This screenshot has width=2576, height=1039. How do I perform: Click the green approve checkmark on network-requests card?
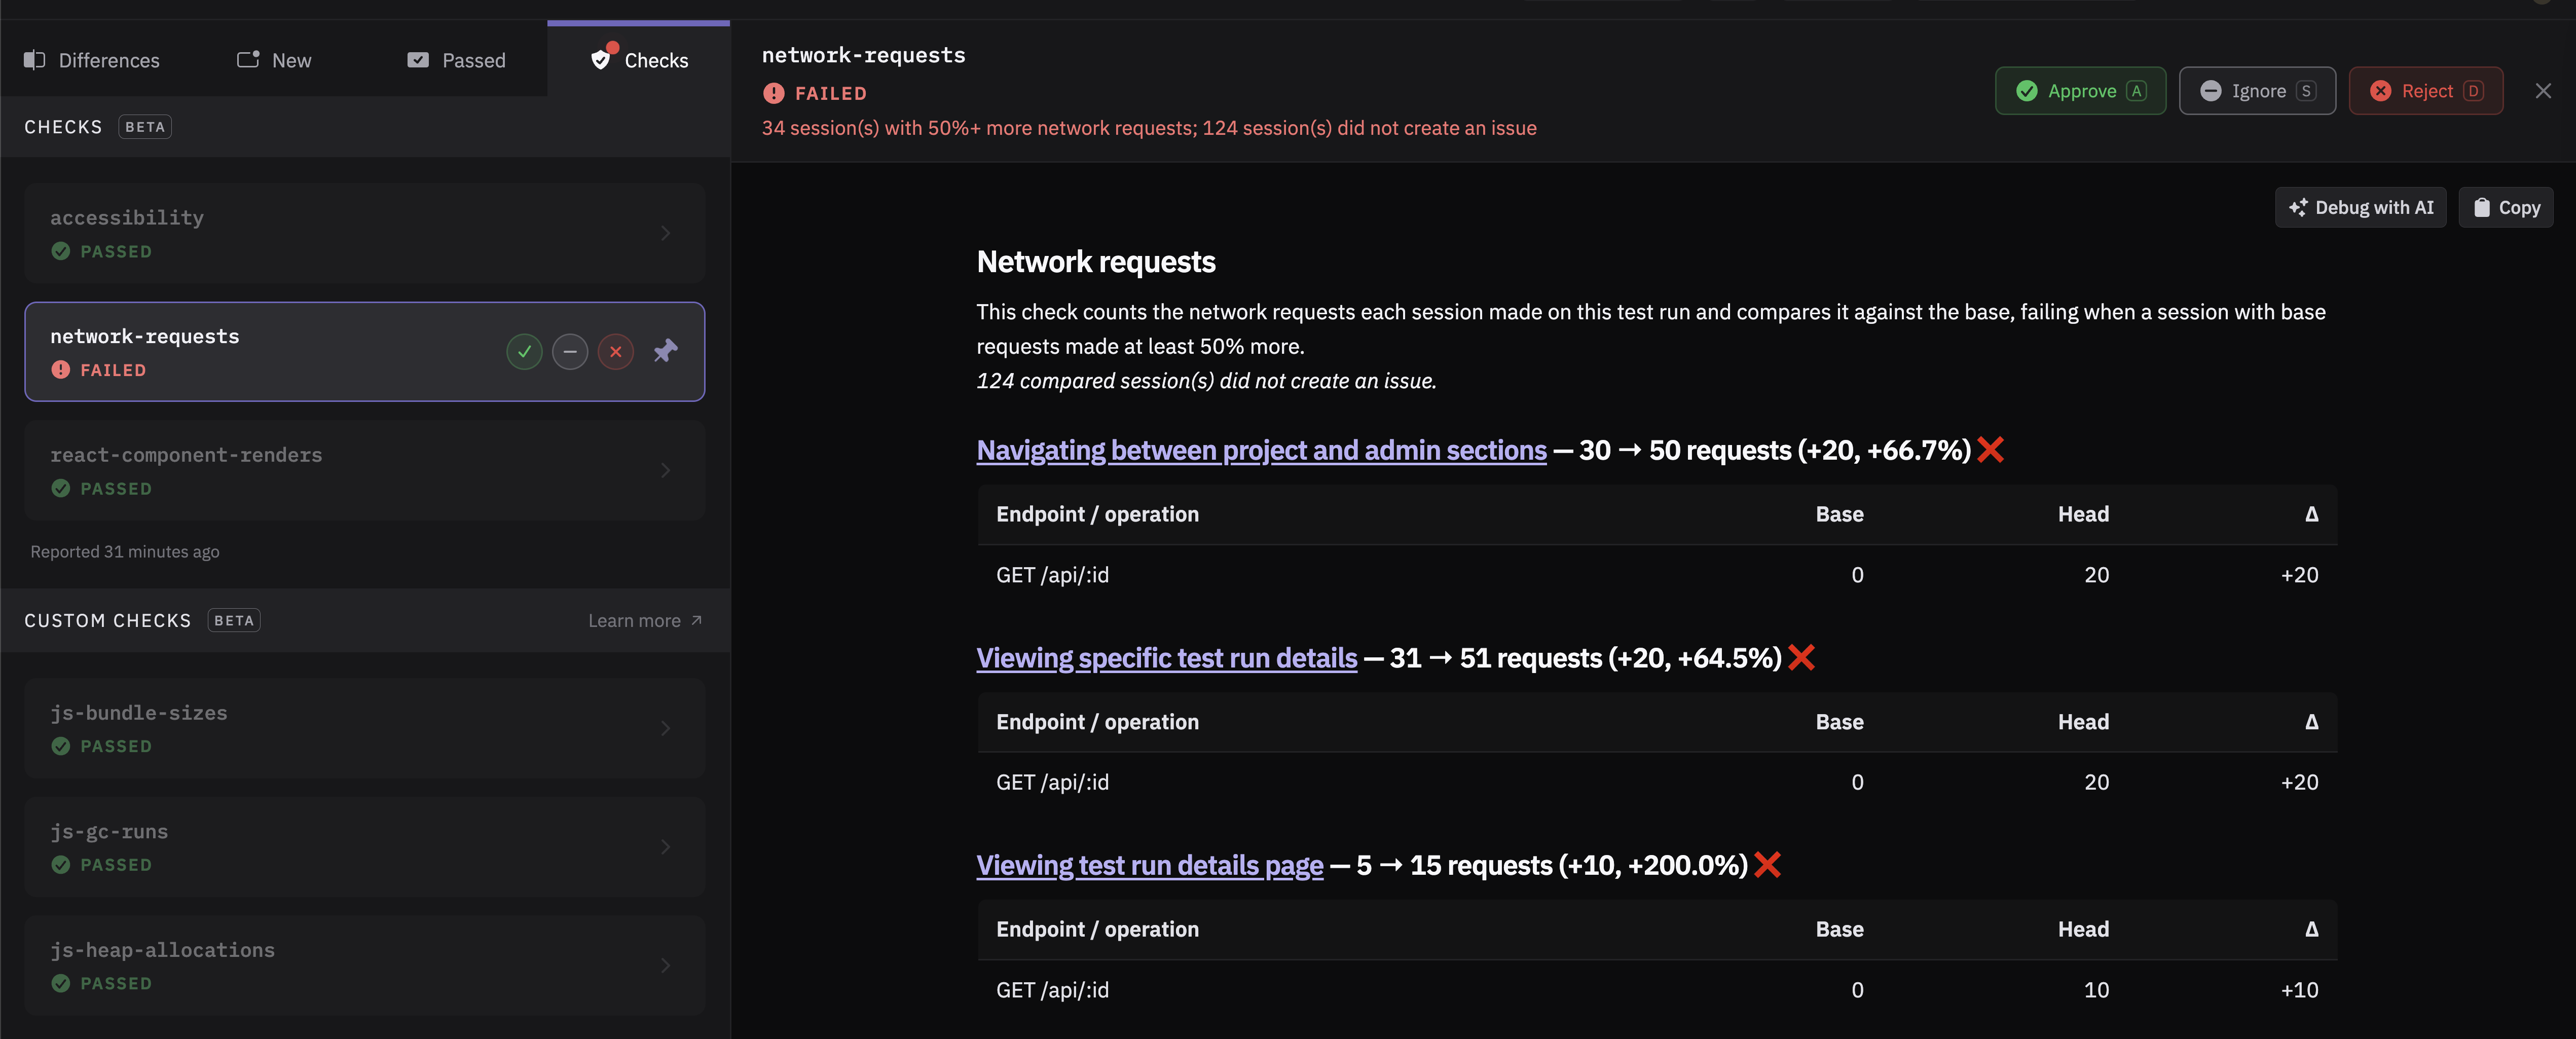point(524,352)
